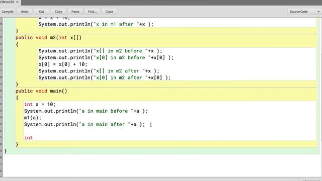This screenshot has width=322, height=181.
Task: Click the 'm1(a);' call line
Action: [x=33, y=118]
